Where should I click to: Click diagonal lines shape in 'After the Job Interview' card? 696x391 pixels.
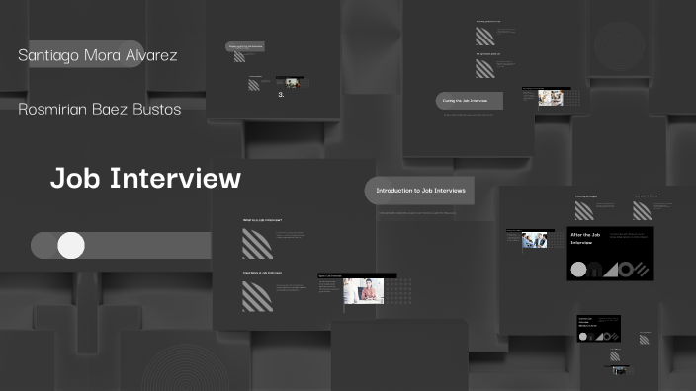point(642,270)
